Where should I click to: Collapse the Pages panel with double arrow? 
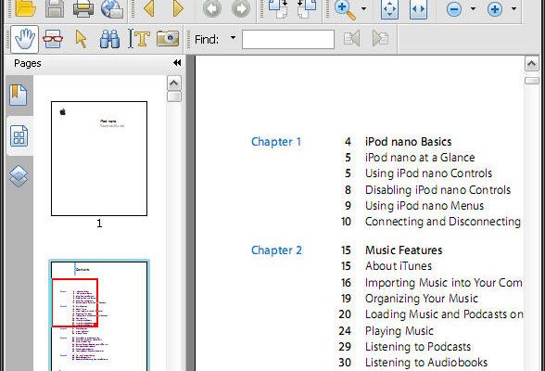pyautogui.click(x=177, y=62)
